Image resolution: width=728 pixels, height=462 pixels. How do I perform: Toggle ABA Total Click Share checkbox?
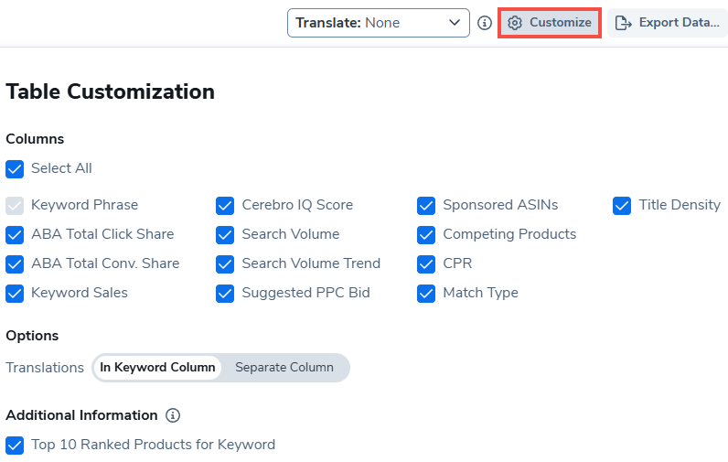pos(15,235)
